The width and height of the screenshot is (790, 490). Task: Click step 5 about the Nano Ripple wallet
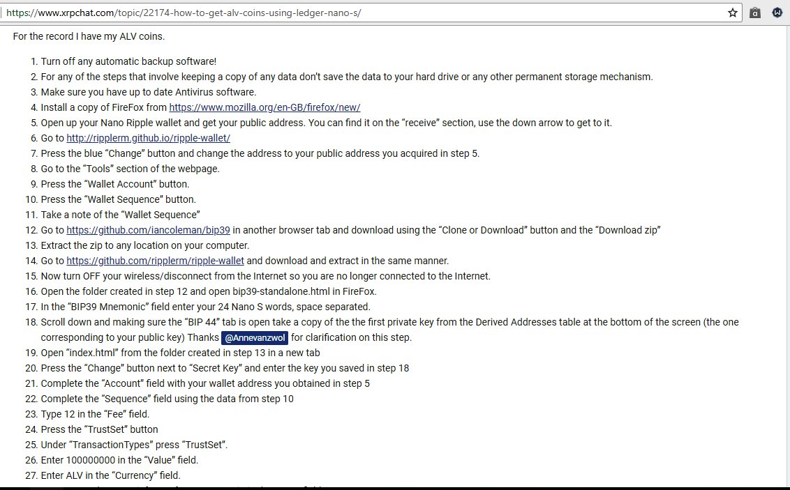[x=327, y=123]
